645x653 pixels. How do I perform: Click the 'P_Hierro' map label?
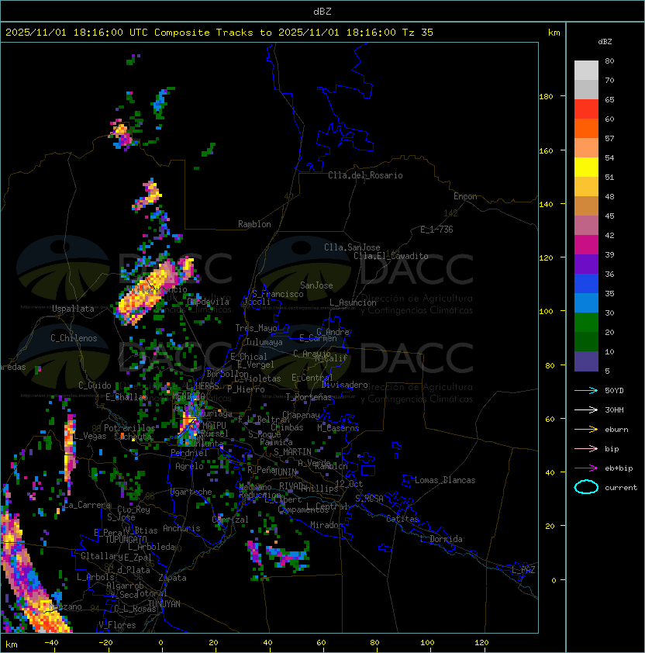pos(246,389)
